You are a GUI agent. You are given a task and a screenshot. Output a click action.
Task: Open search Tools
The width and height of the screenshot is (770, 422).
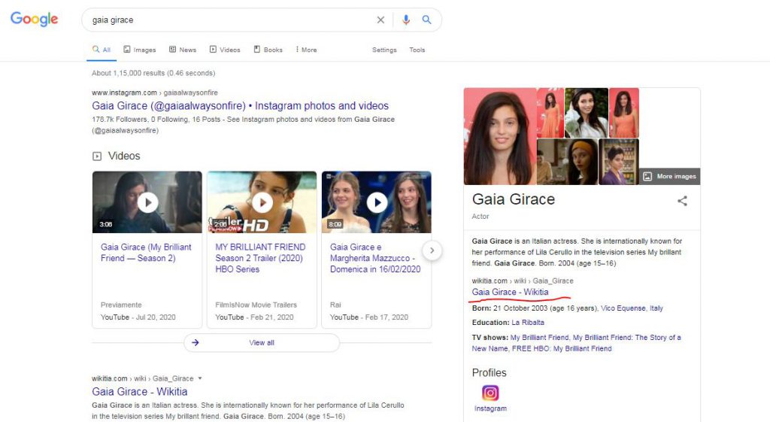[x=417, y=50]
